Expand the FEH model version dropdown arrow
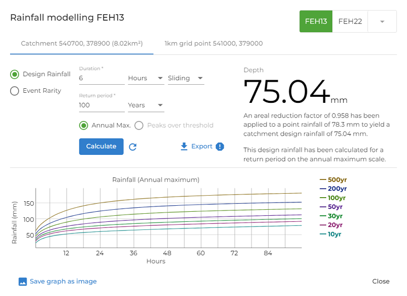Screen dimensions: 407x296 pyautogui.click(x=382, y=21)
